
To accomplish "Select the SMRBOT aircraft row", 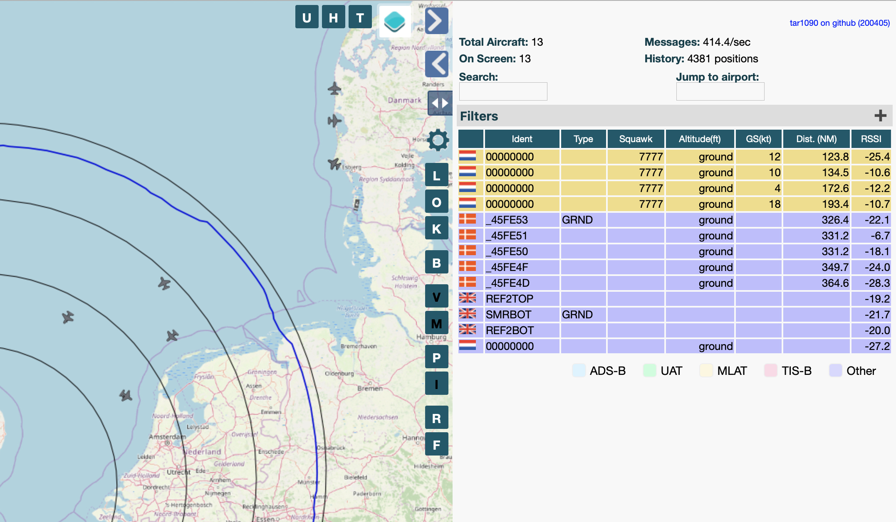I will tap(508, 315).
